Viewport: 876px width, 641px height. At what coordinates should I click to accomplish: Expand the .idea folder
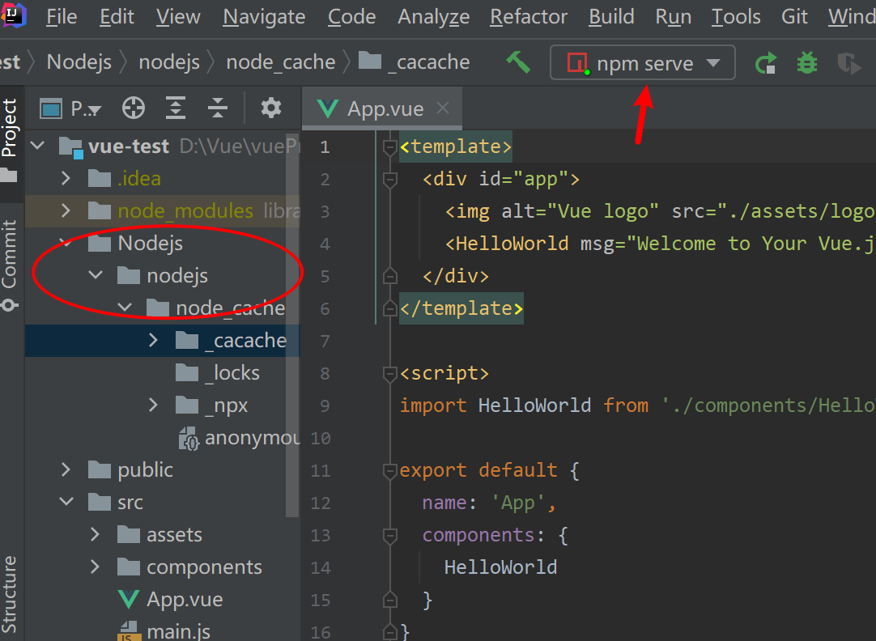[x=66, y=178]
